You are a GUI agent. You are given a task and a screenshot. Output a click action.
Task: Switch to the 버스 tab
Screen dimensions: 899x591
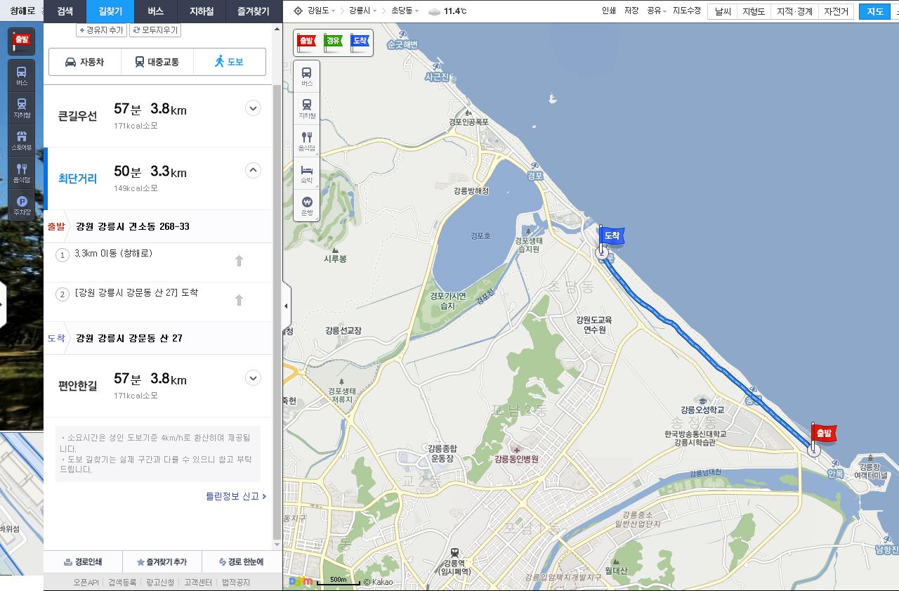(x=155, y=11)
